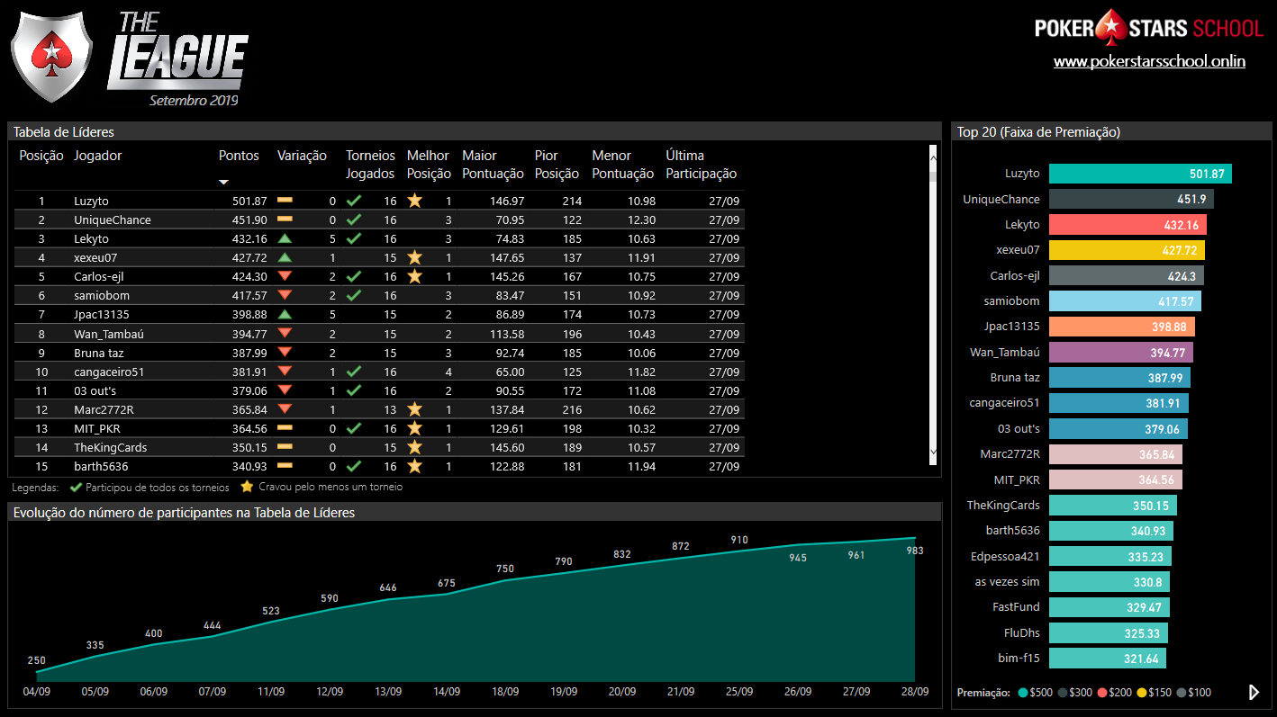
Task: Sort by the Jogador column header
Action: tap(97, 156)
